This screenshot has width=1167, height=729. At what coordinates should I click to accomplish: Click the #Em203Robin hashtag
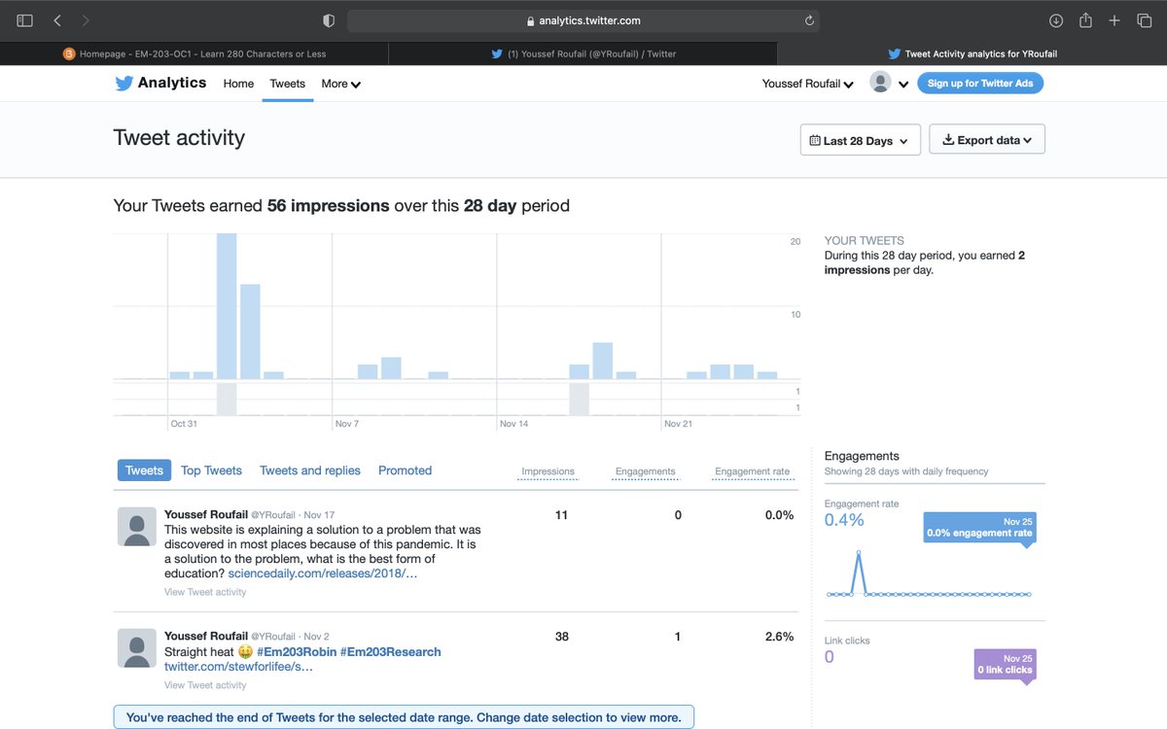click(x=296, y=651)
